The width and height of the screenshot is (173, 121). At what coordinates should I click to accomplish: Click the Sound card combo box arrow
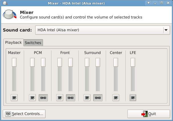pyautogui.click(x=166, y=30)
